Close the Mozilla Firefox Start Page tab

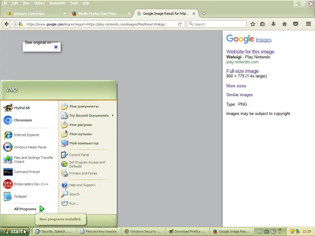[129, 14]
